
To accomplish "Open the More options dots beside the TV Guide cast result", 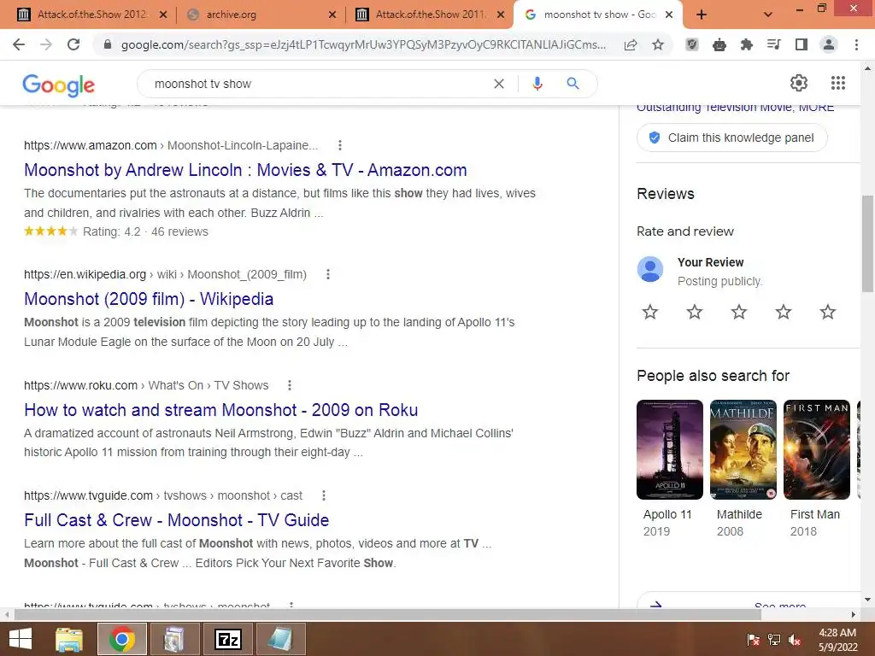I will (x=324, y=495).
